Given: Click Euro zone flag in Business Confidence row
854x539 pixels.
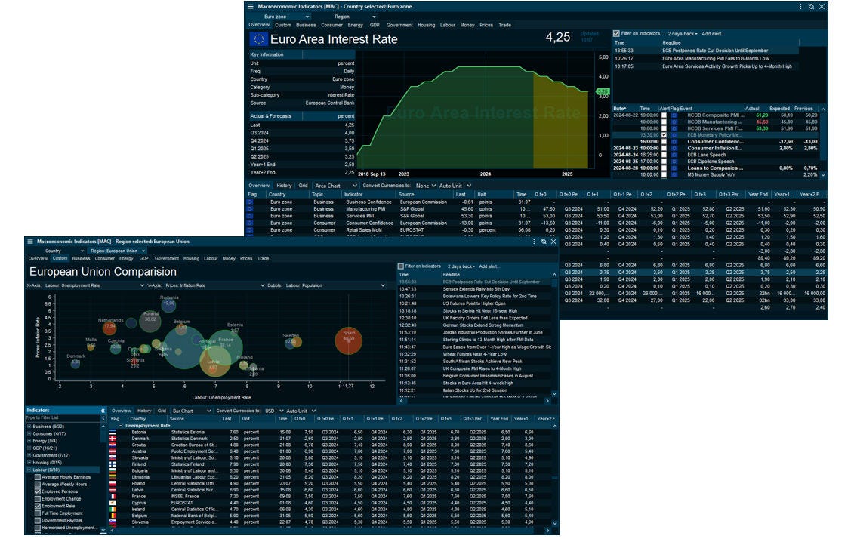Looking at the screenshot, I should 250,202.
